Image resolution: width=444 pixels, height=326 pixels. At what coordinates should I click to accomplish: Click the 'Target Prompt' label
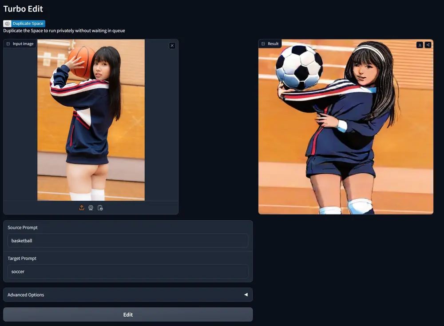[22, 258]
